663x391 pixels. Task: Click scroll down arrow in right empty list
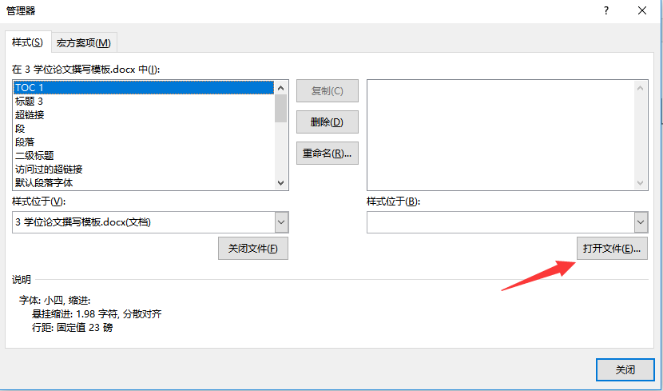point(640,182)
